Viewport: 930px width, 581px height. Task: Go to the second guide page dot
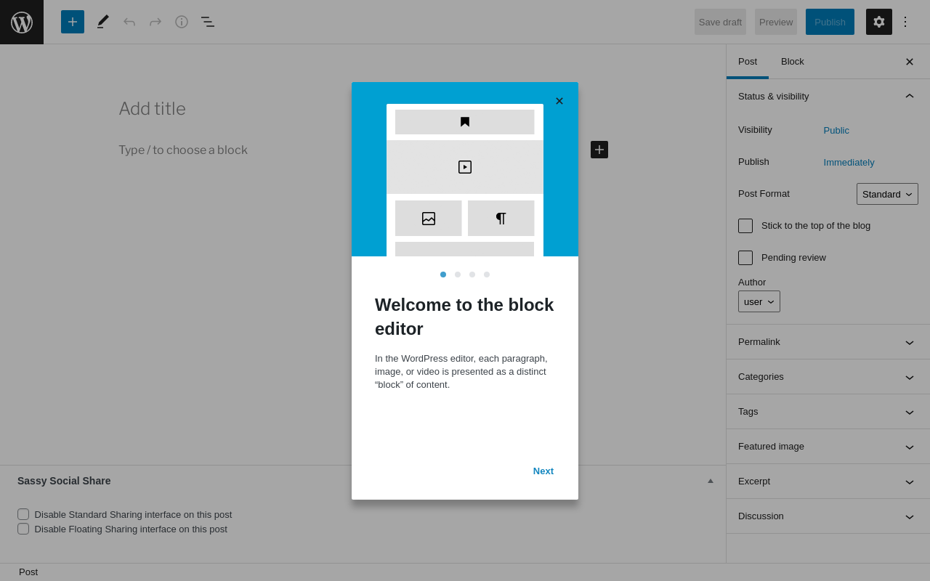(458, 275)
